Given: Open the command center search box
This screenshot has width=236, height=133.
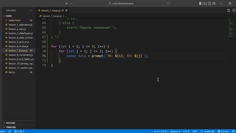Looking at the screenshot, I should 122,3.
